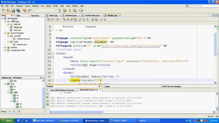Select Student.java in the Projects tree

pos(22,44)
